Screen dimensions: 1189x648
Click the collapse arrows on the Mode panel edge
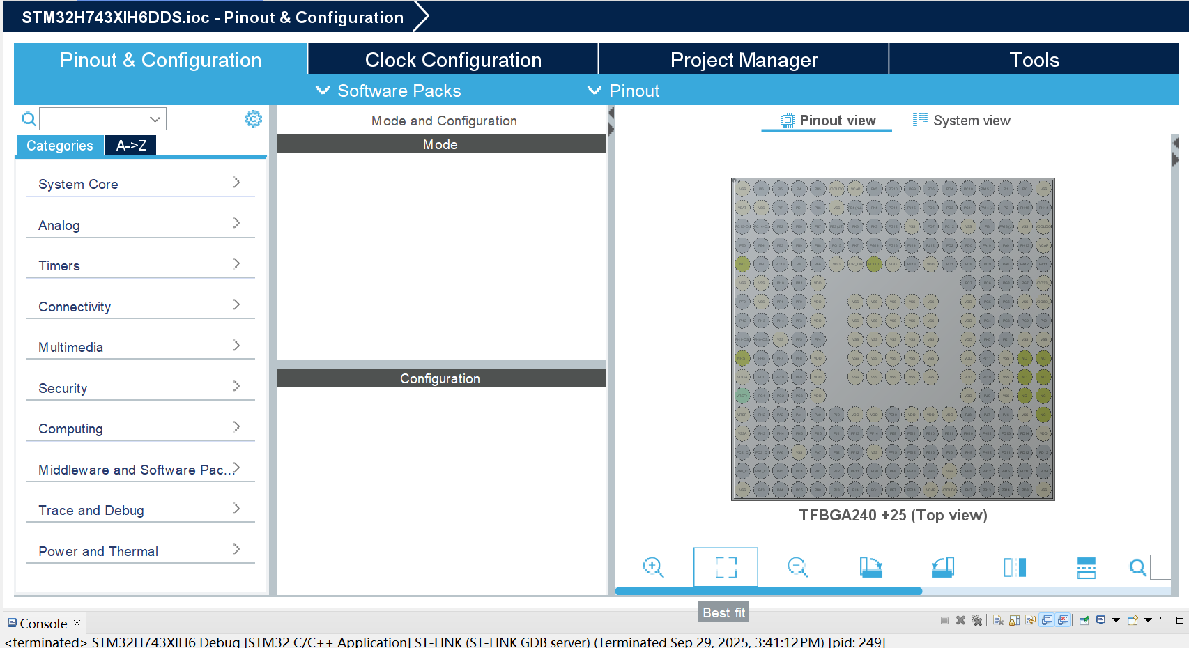coord(611,121)
